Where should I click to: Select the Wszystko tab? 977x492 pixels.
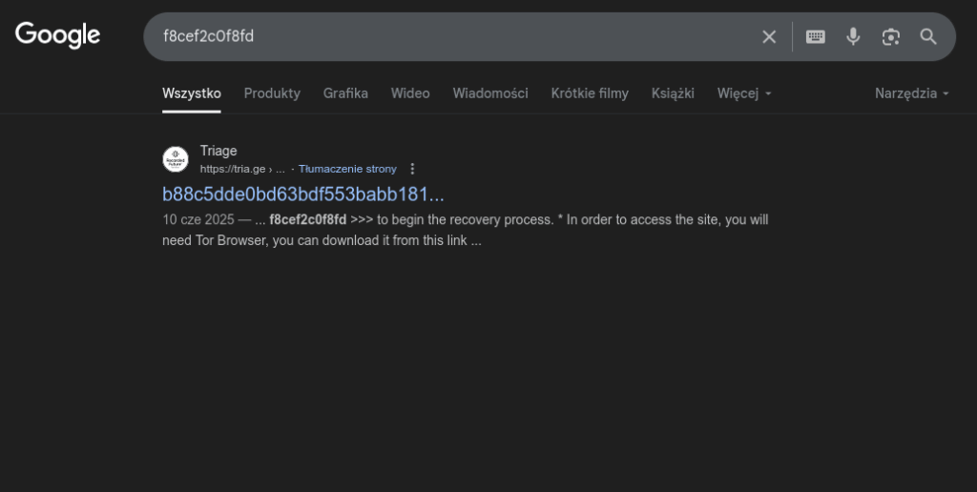click(191, 93)
